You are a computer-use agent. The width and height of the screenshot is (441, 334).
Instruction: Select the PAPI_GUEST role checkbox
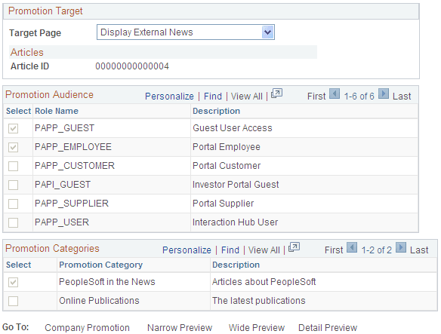(14, 185)
